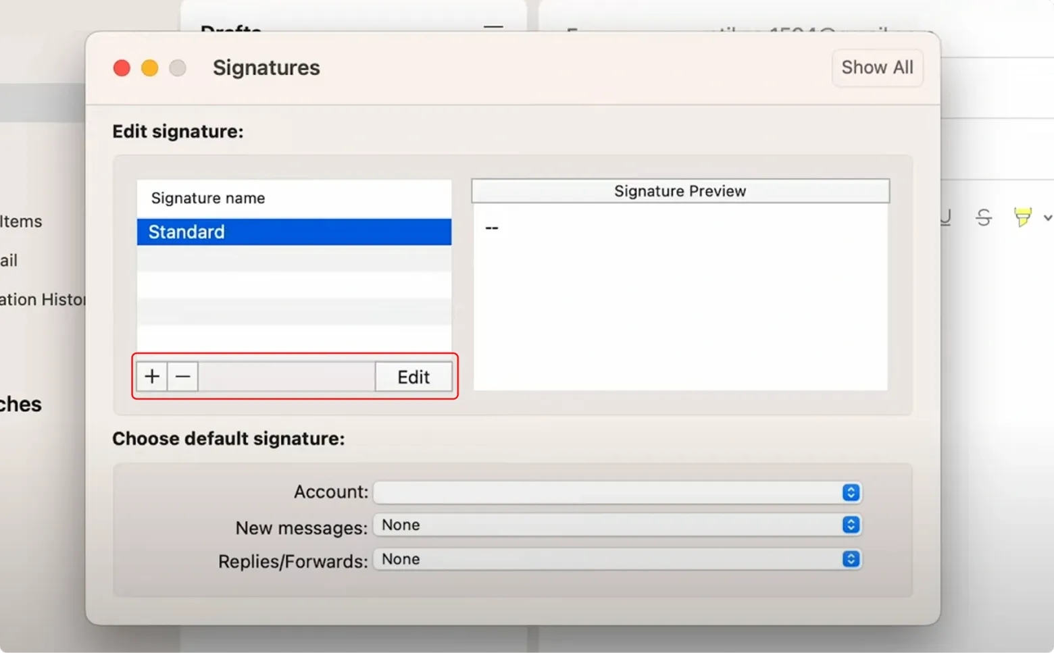Minimize the Signatures window
The image size is (1054, 653).
(150, 68)
